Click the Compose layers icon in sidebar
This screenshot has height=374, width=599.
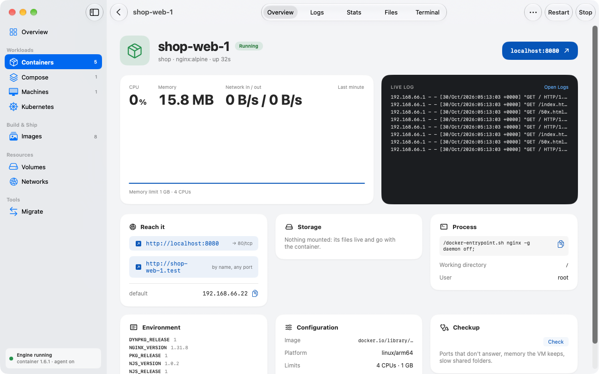14,77
